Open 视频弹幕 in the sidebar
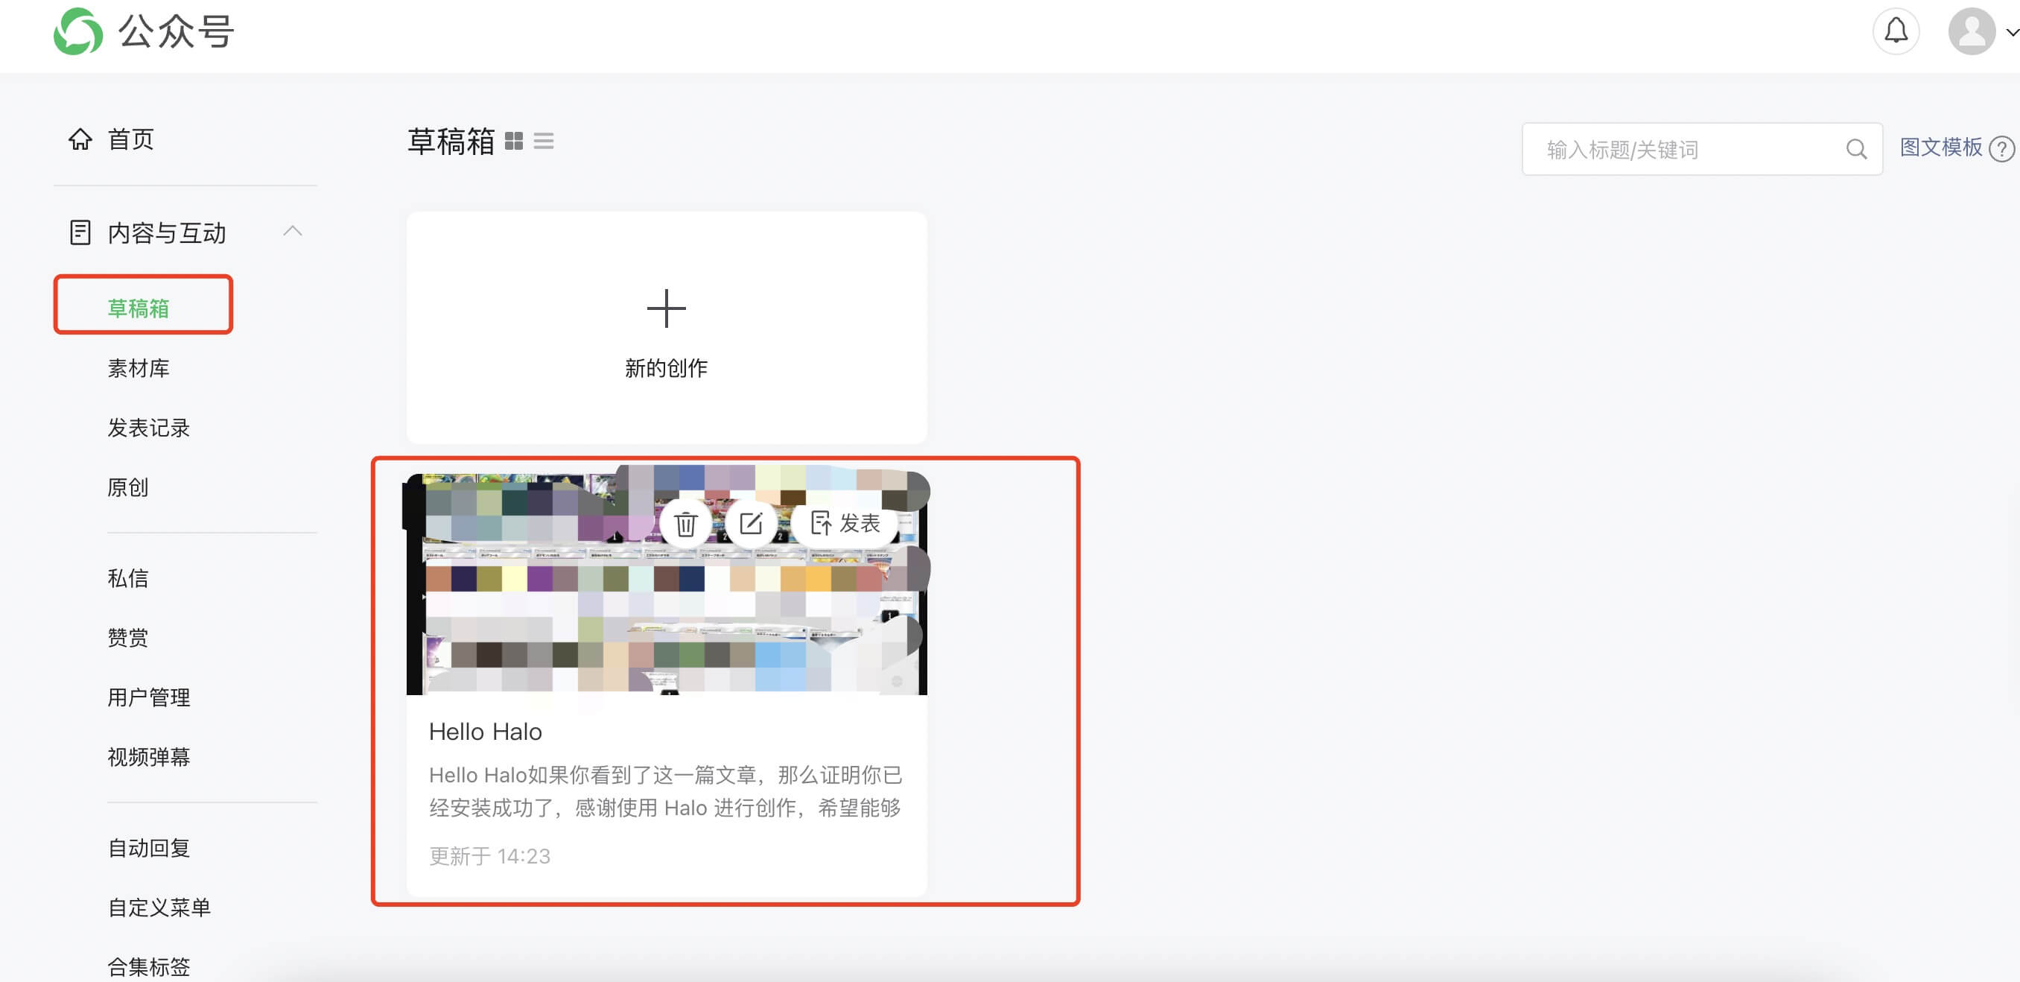This screenshot has height=982, width=2020. (149, 757)
